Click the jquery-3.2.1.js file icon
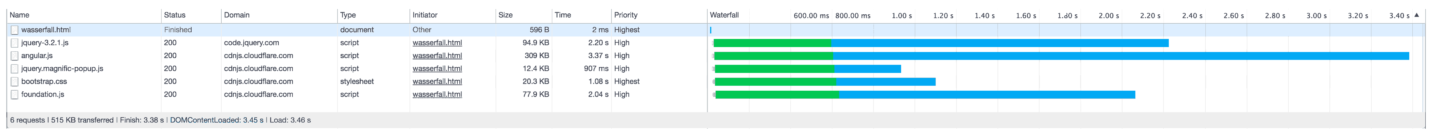Screen dimensions: 1434x134 click(x=14, y=43)
